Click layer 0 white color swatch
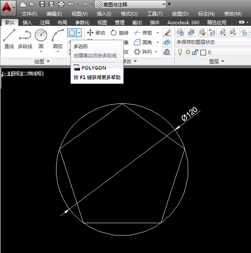The width and height of the screenshot is (251, 253). 203,53
